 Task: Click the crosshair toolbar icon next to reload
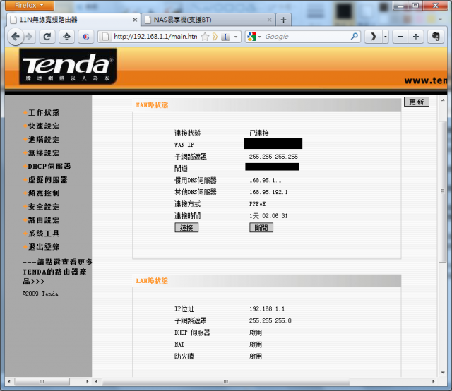(66, 37)
